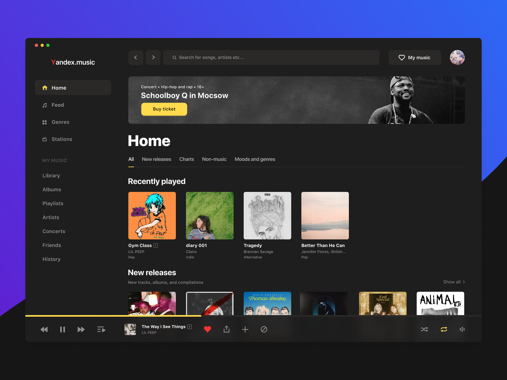
Task: Click the Yandex.music logo
Action: tap(73, 62)
